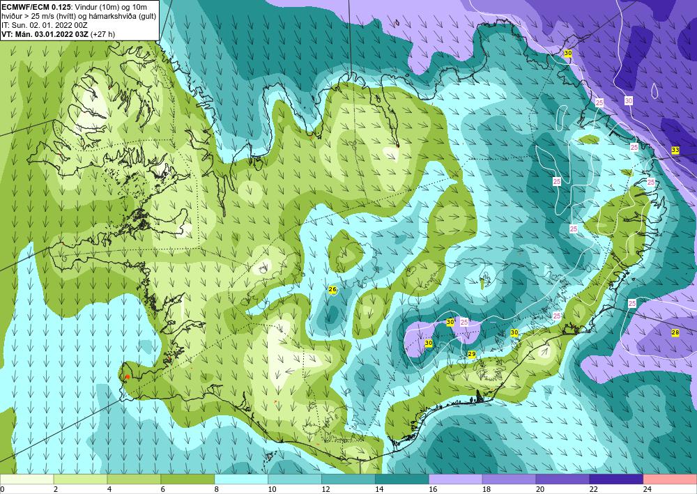Select the legend swatch between 20 and 22
697x494 pixels.
click(562, 479)
